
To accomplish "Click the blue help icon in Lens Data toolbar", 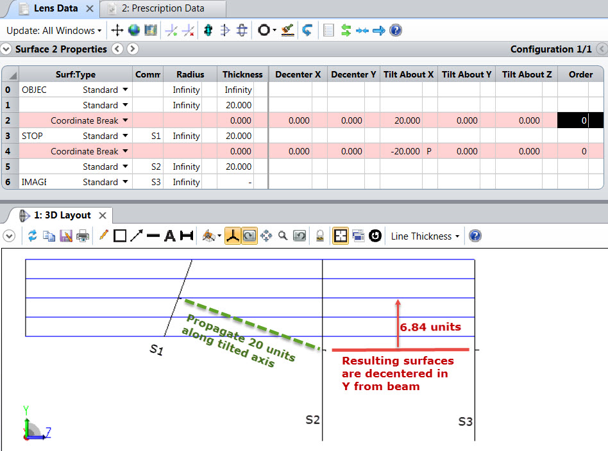I will (396, 30).
